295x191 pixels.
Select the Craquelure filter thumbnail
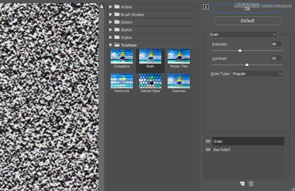pyautogui.click(x=121, y=56)
